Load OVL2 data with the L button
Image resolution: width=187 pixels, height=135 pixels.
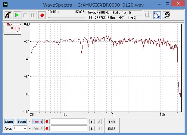tap(92, 129)
